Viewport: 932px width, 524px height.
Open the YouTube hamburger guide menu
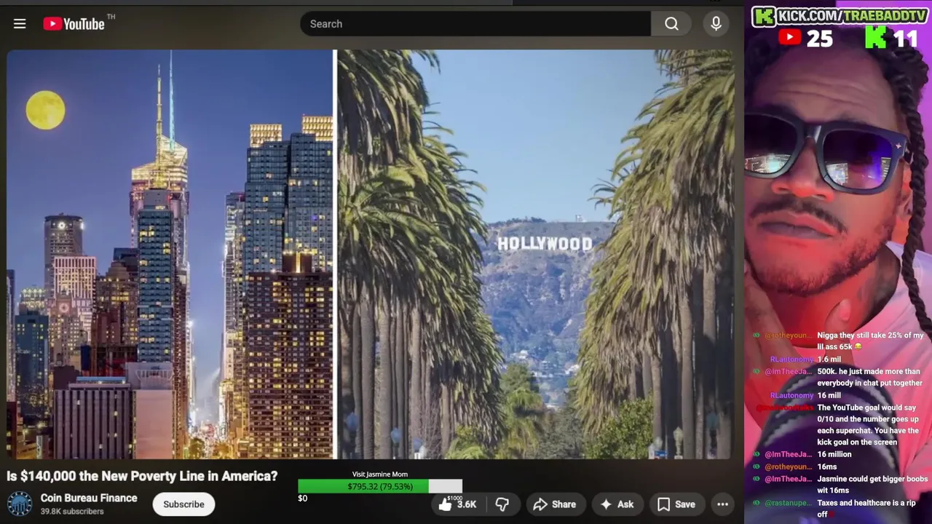(20, 24)
